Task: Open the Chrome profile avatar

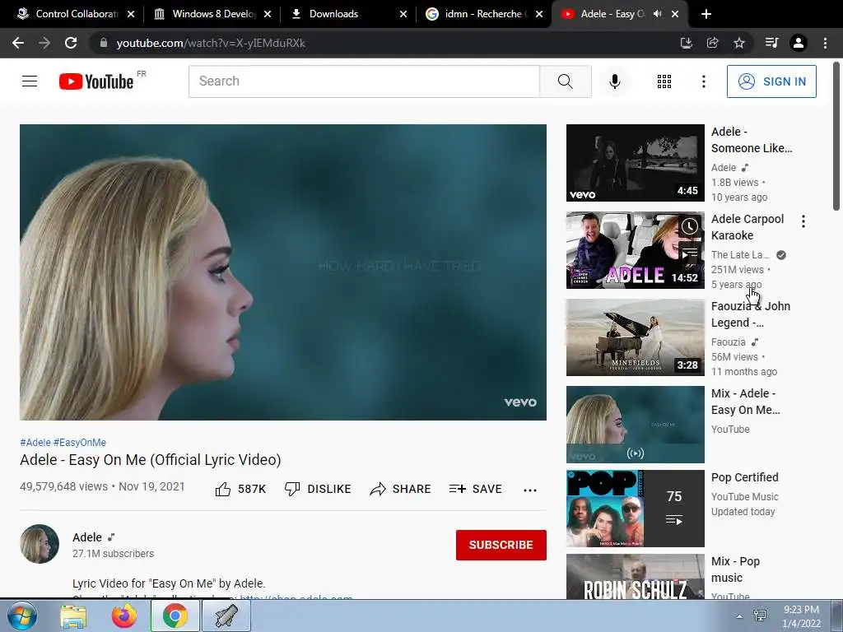Action: coord(799,43)
